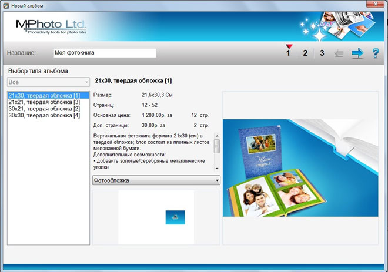This screenshot has height=272, width=388.
Task: Go to wizard step 2
Action: click(305, 53)
